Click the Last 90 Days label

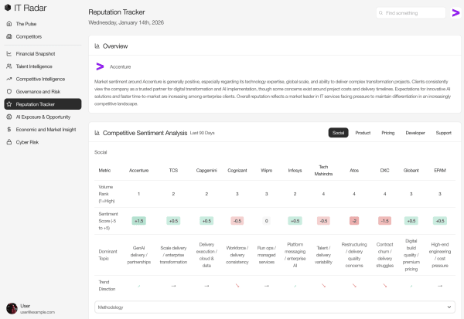click(202, 133)
